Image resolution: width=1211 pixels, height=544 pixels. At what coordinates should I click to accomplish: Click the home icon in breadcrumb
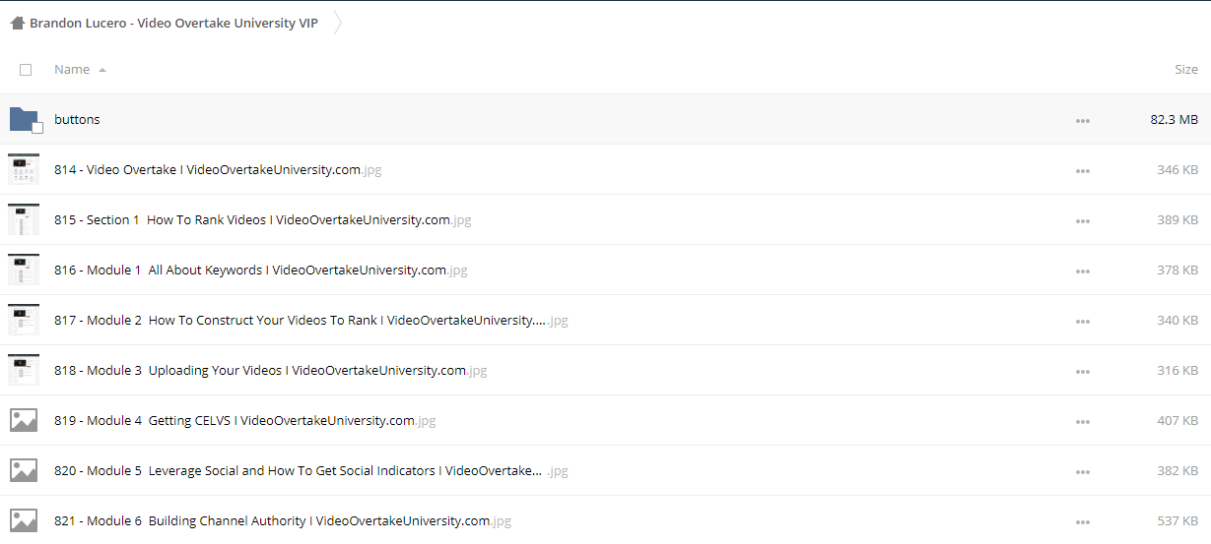pos(18,23)
